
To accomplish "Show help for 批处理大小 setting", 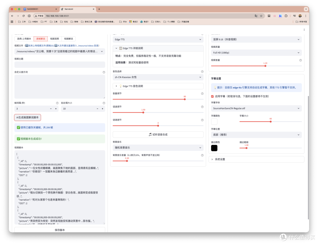I will [x=104, y=103].
